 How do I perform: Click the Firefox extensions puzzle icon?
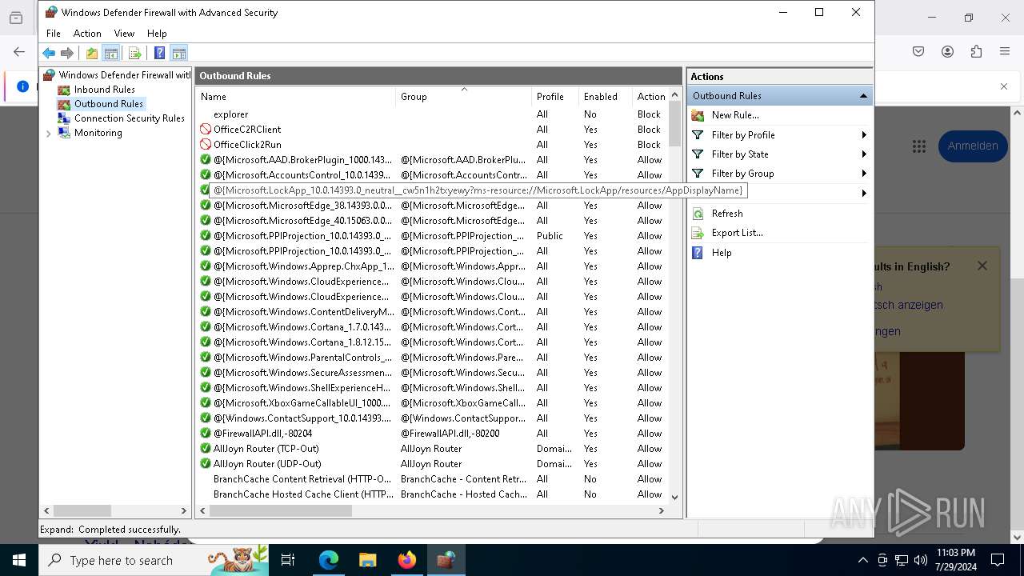(x=976, y=51)
